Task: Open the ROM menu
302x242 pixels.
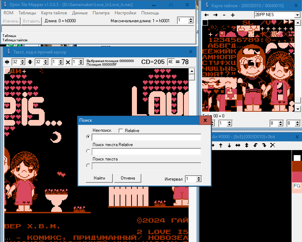Action: click(9, 13)
